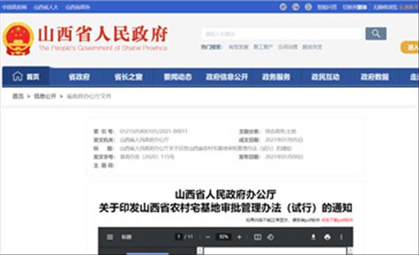
Task: Open the 中国政府网 link in top bar
Action: 15,7
